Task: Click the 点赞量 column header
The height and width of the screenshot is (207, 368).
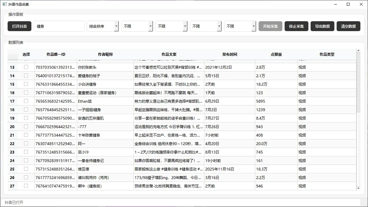Action: (x=276, y=54)
